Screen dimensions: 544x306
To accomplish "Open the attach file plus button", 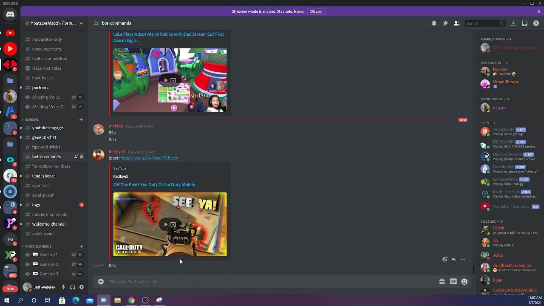I will pyautogui.click(x=101, y=281).
